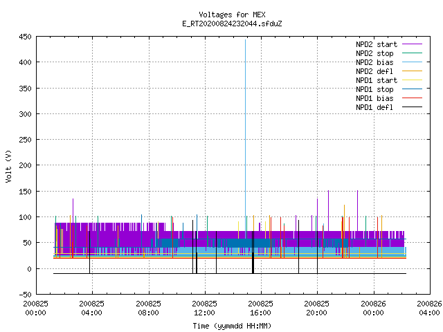Select the 'NPD1 defl' legend label

[374, 108]
